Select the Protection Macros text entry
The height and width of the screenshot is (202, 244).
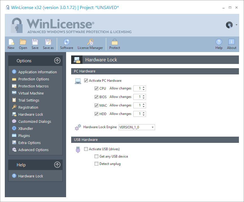coord(33,86)
